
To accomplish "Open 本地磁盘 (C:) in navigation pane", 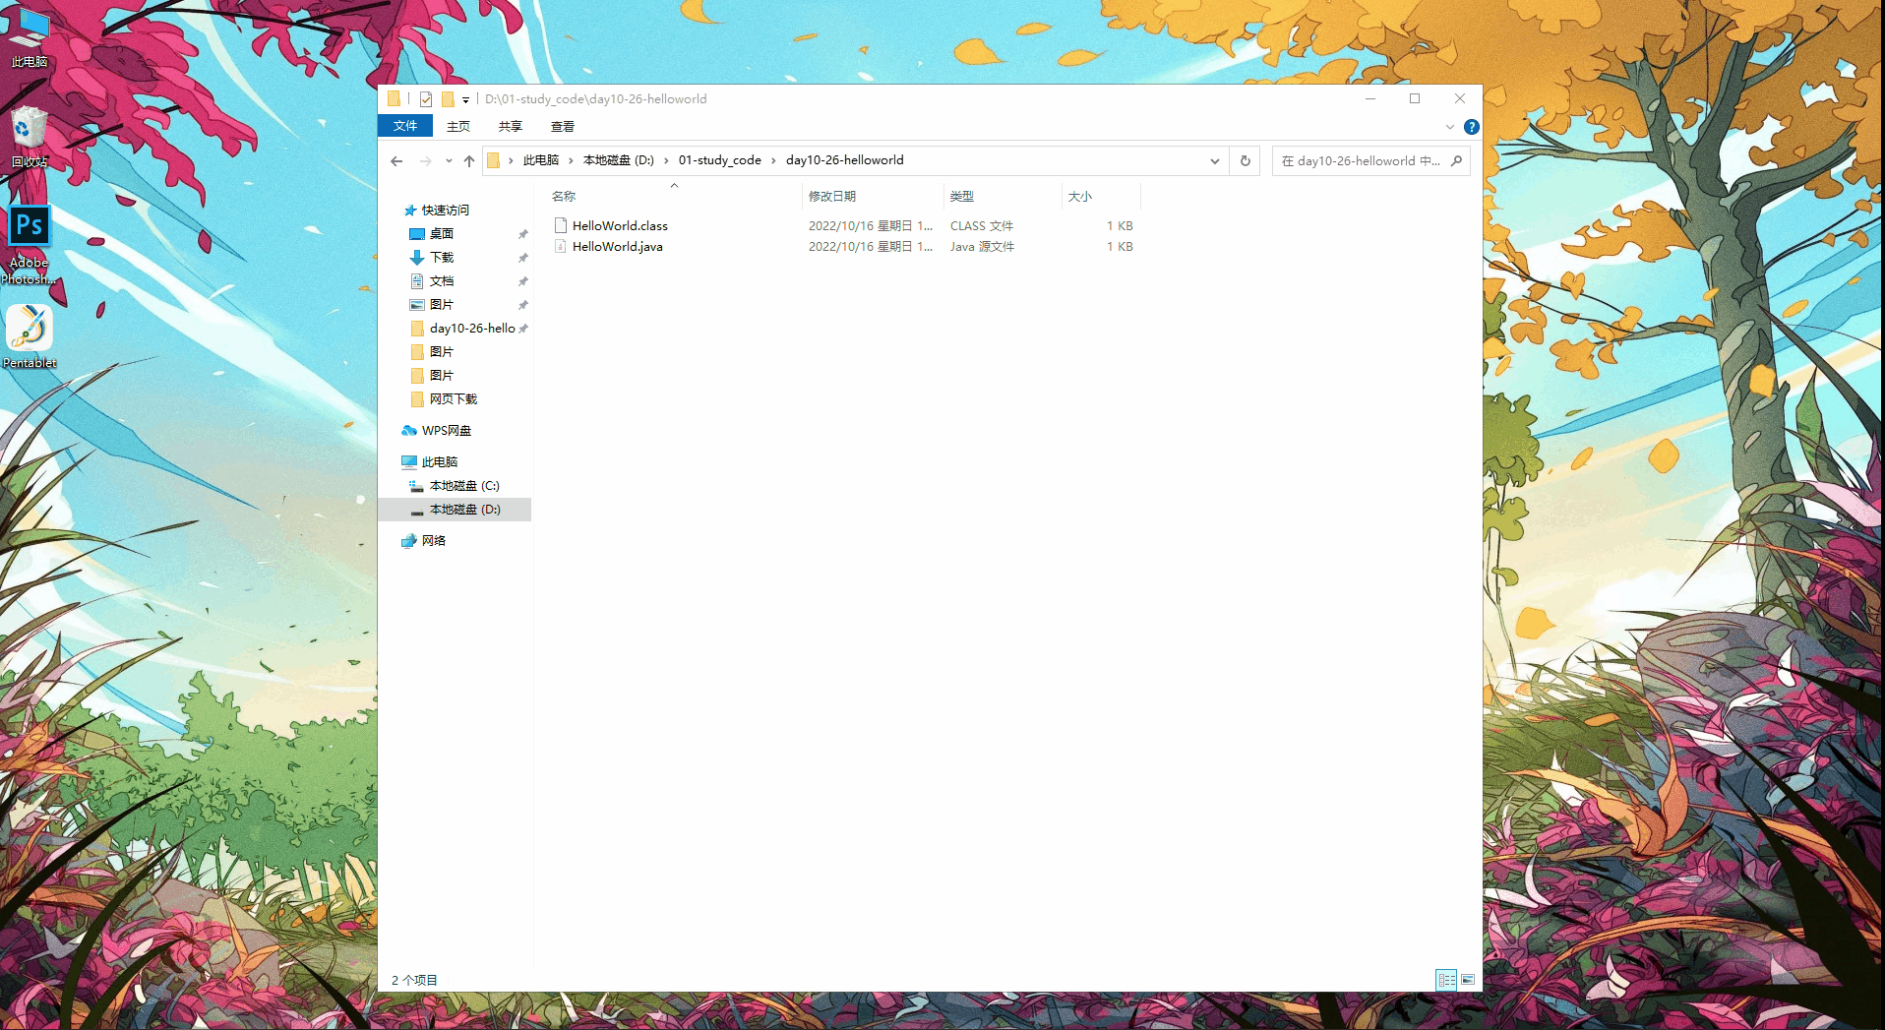I will (464, 486).
